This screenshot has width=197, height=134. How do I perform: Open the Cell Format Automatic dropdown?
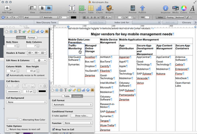(73, 105)
